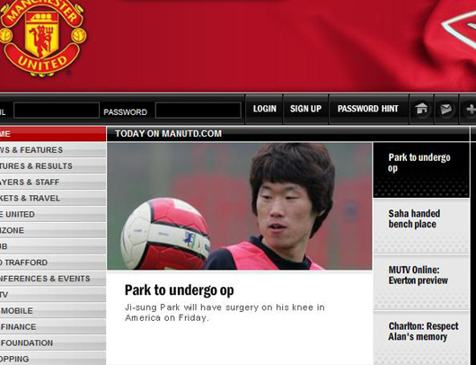The image size is (476, 365).
Task: Open the PASSWORD HINT option
Action: coord(368,109)
